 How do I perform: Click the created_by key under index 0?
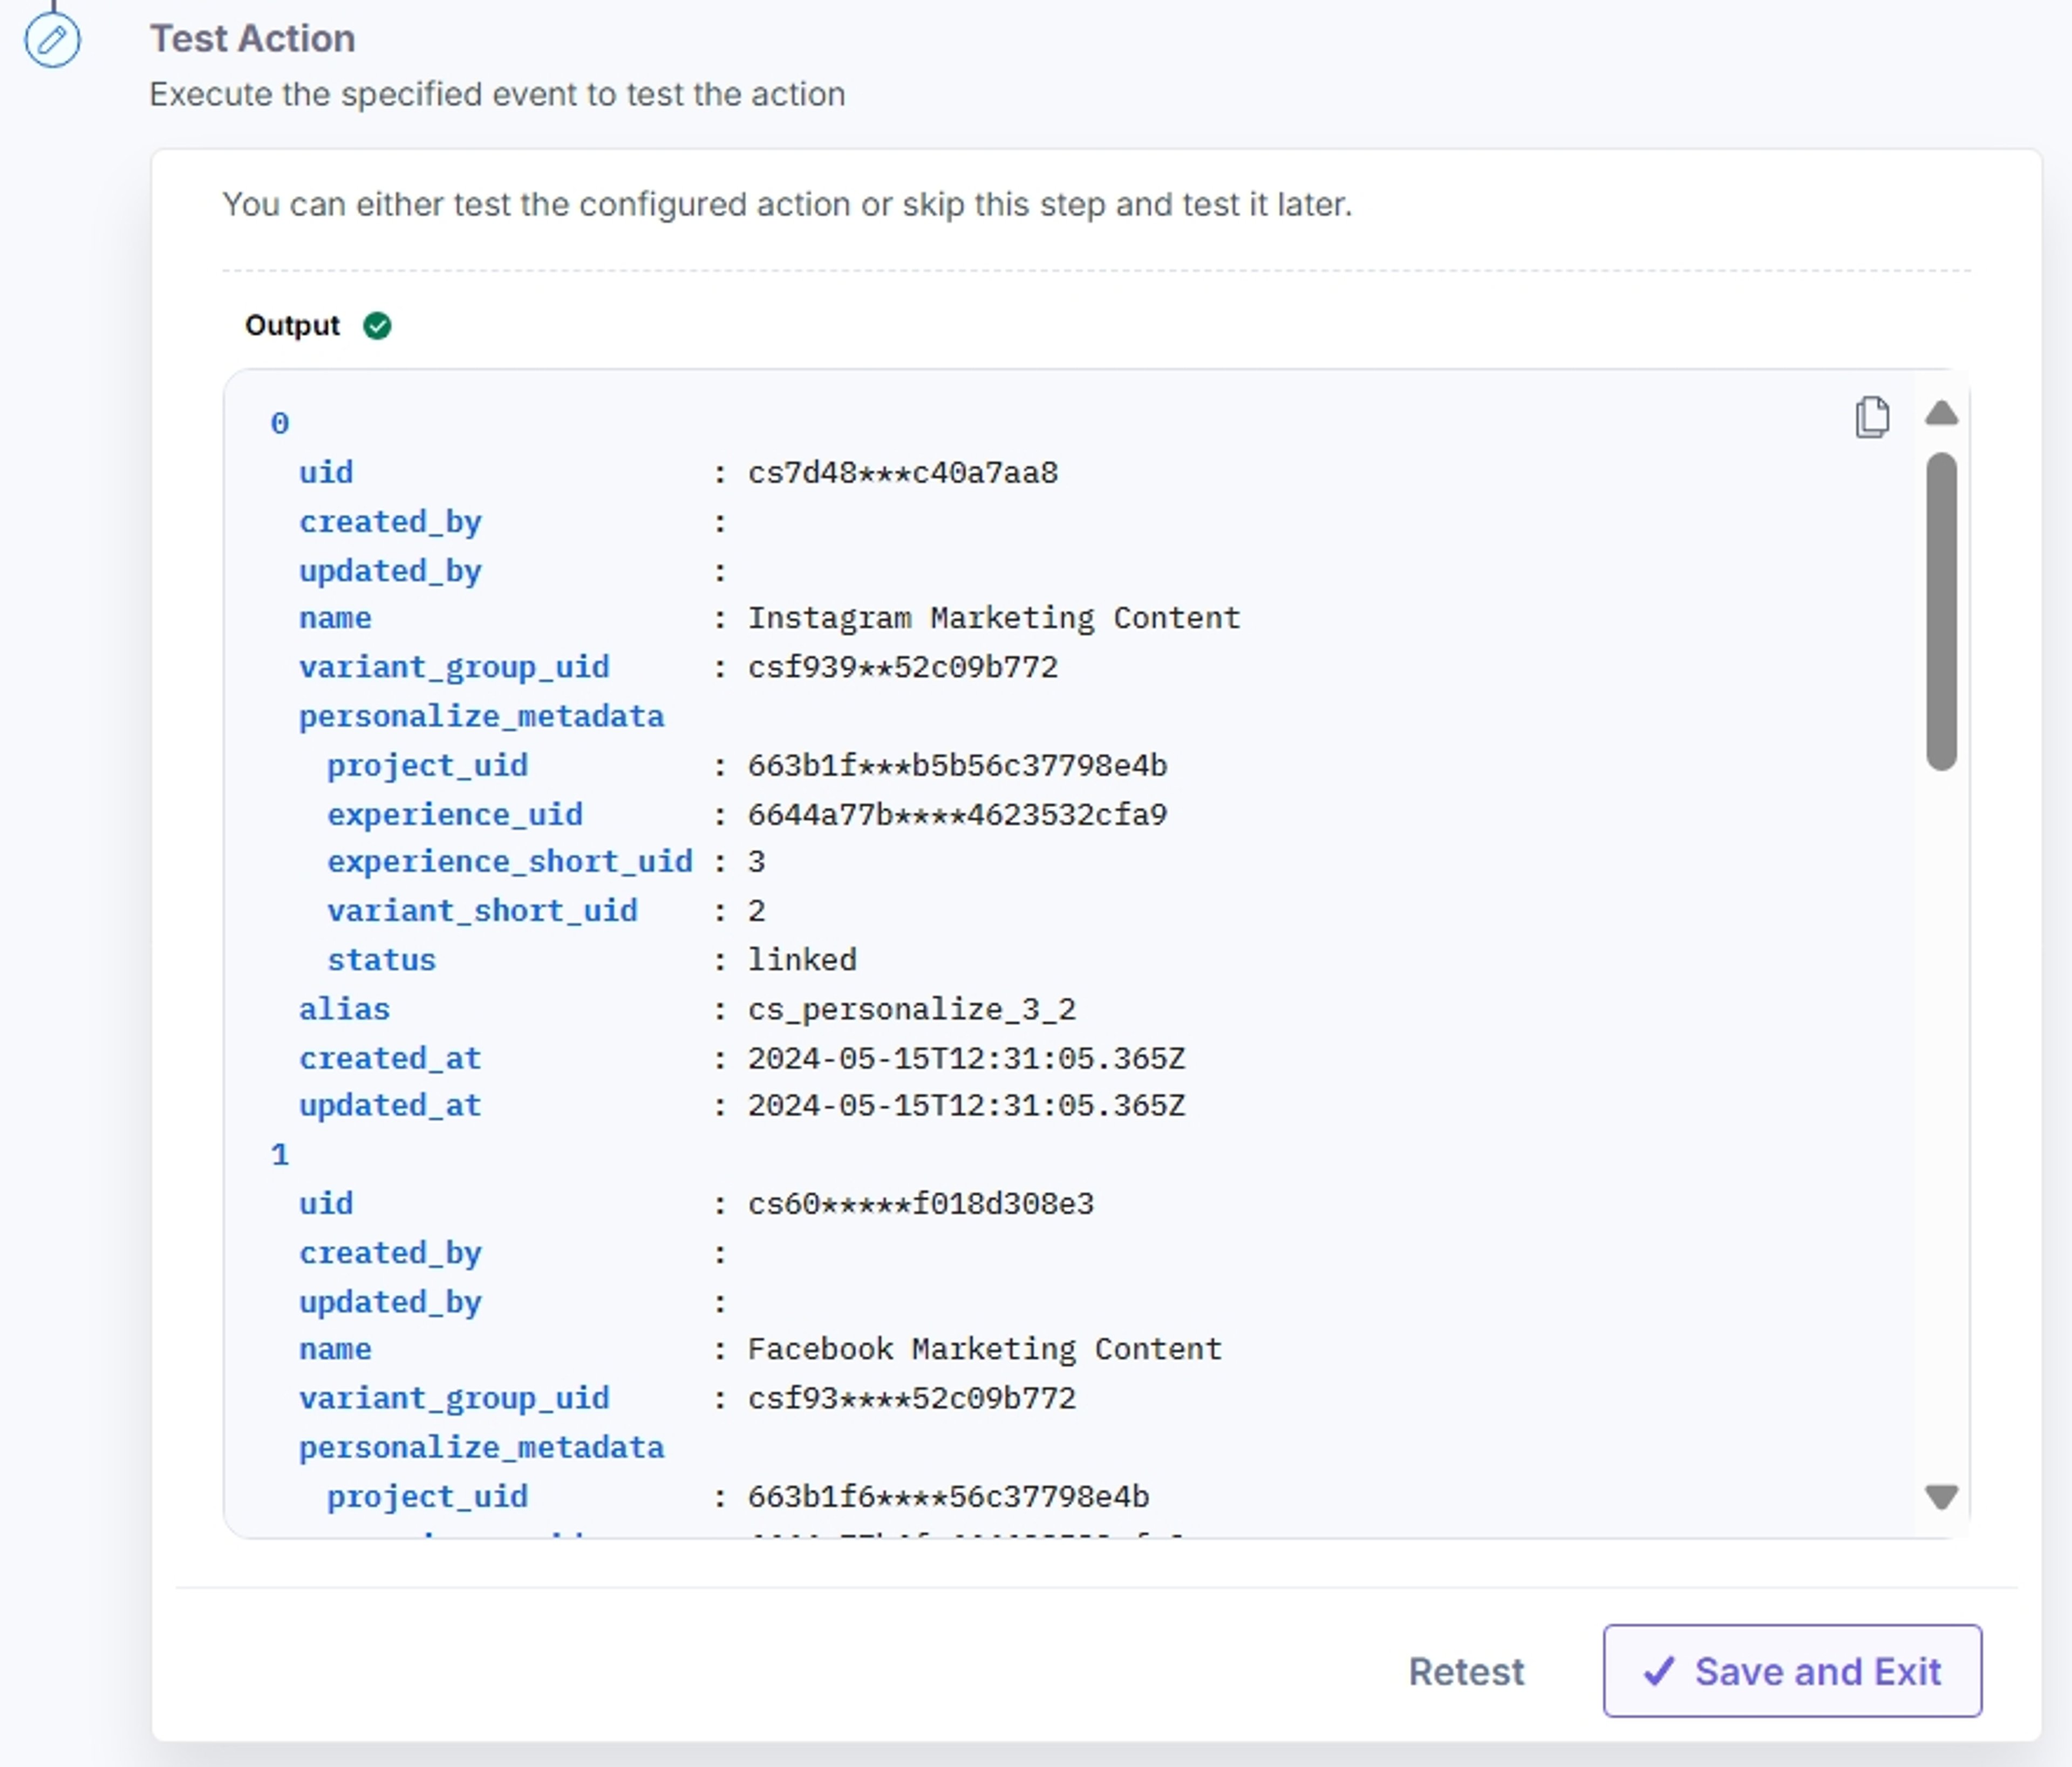[390, 522]
